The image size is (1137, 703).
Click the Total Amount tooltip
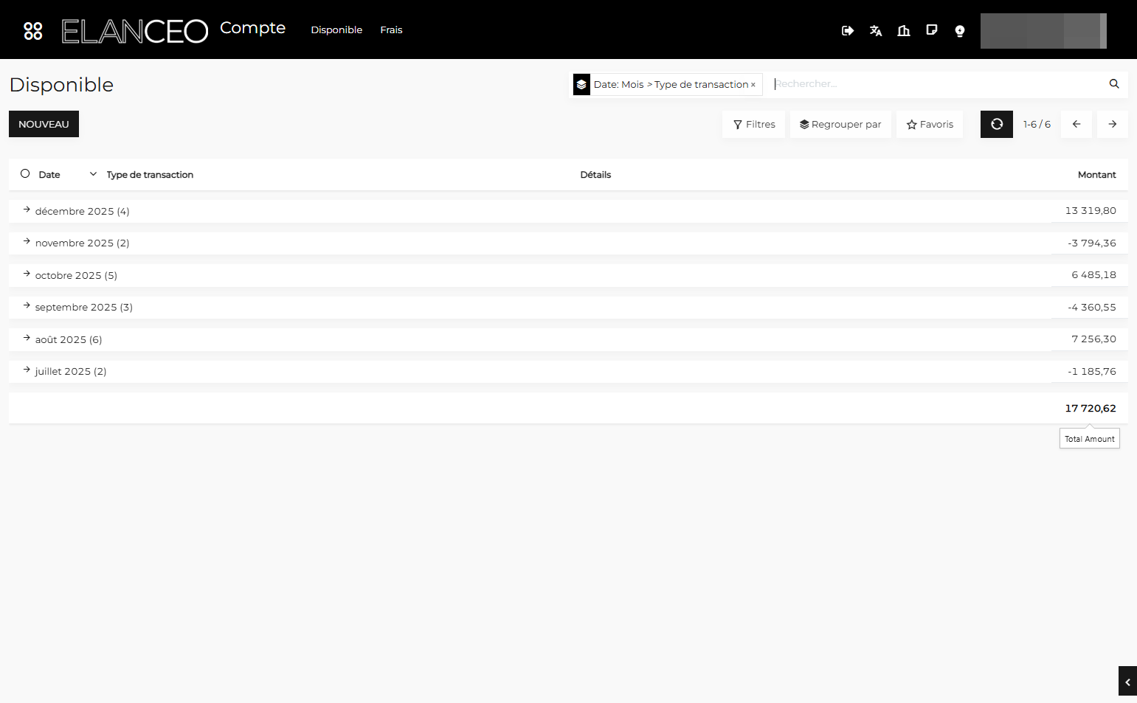[x=1090, y=439]
